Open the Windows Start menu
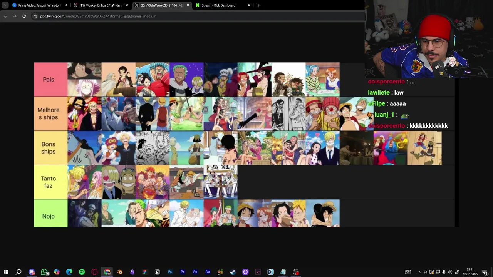Image resolution: width=493 pixels, height=277 pixels. pos(6,272)
